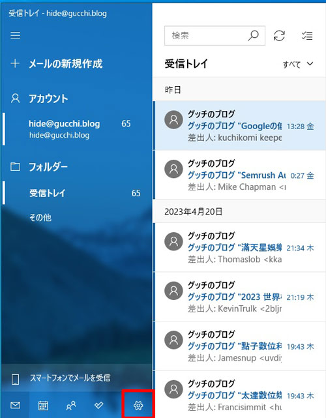Click the Folders folder icon
Image resolution: width=326 pixels, height=418 pixels.
15,167
